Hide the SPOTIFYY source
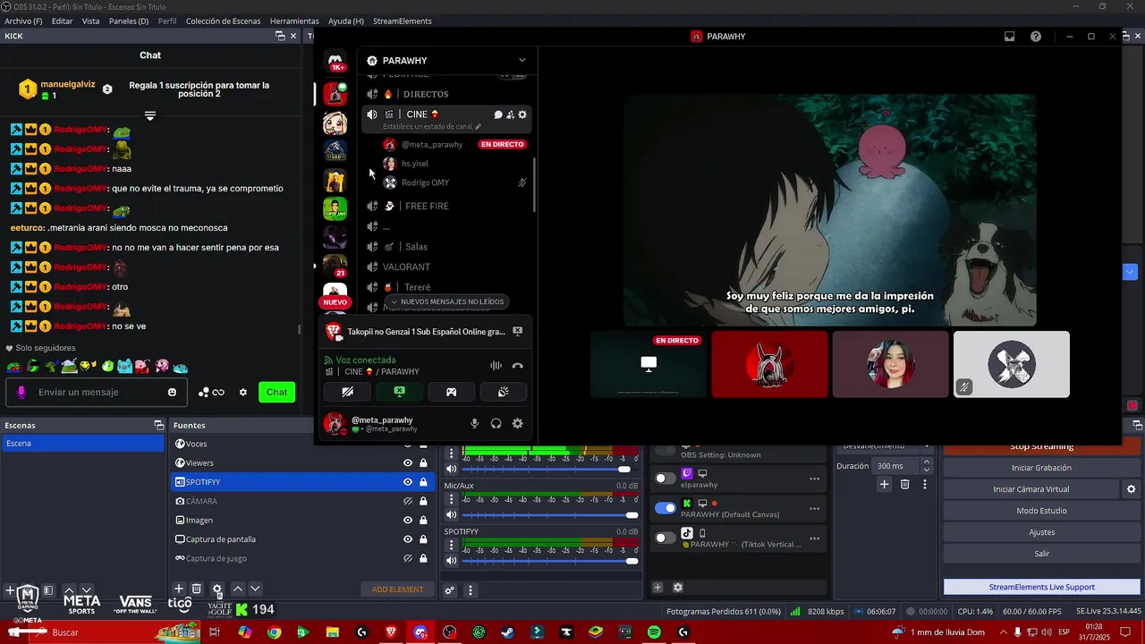The width and height of the screenshot is (1145, 644). pos(408,482)
